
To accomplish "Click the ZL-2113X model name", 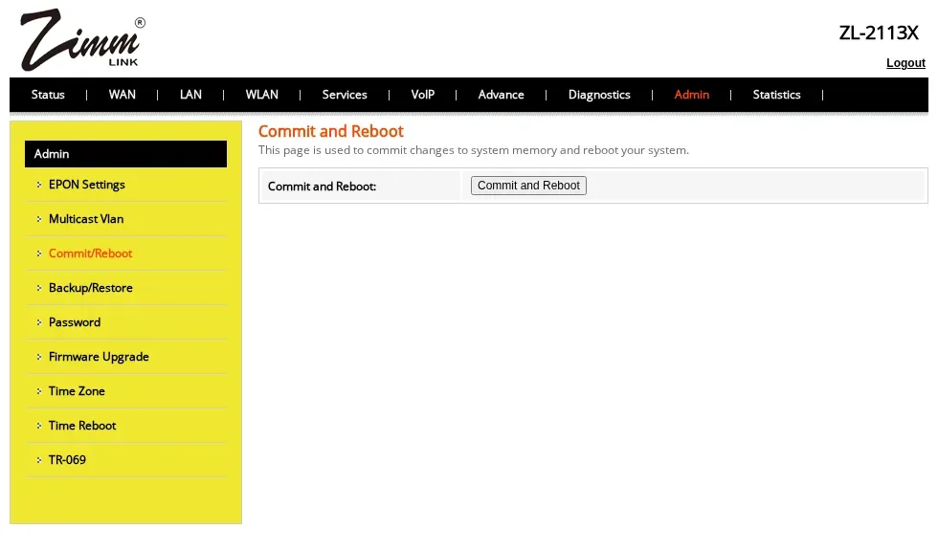I will [879, 33].
